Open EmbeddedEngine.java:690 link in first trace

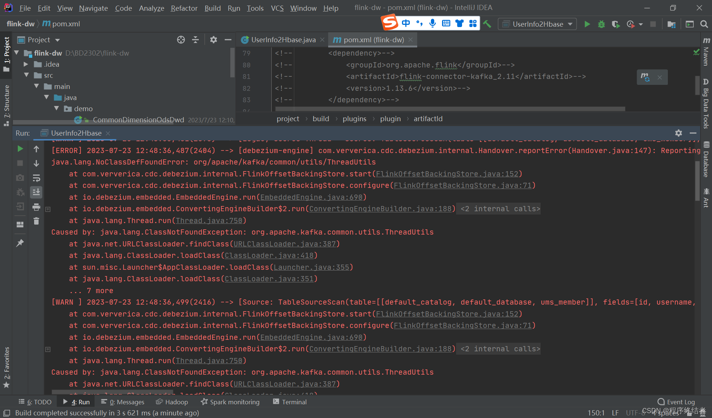311,197
